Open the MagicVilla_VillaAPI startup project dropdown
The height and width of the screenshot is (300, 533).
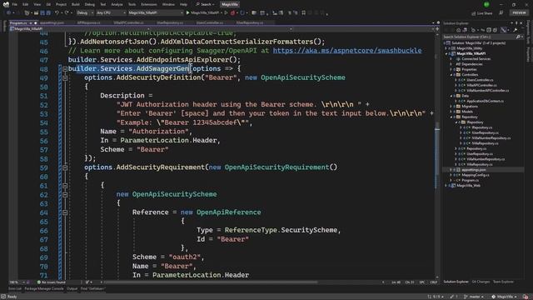point(156,13)
